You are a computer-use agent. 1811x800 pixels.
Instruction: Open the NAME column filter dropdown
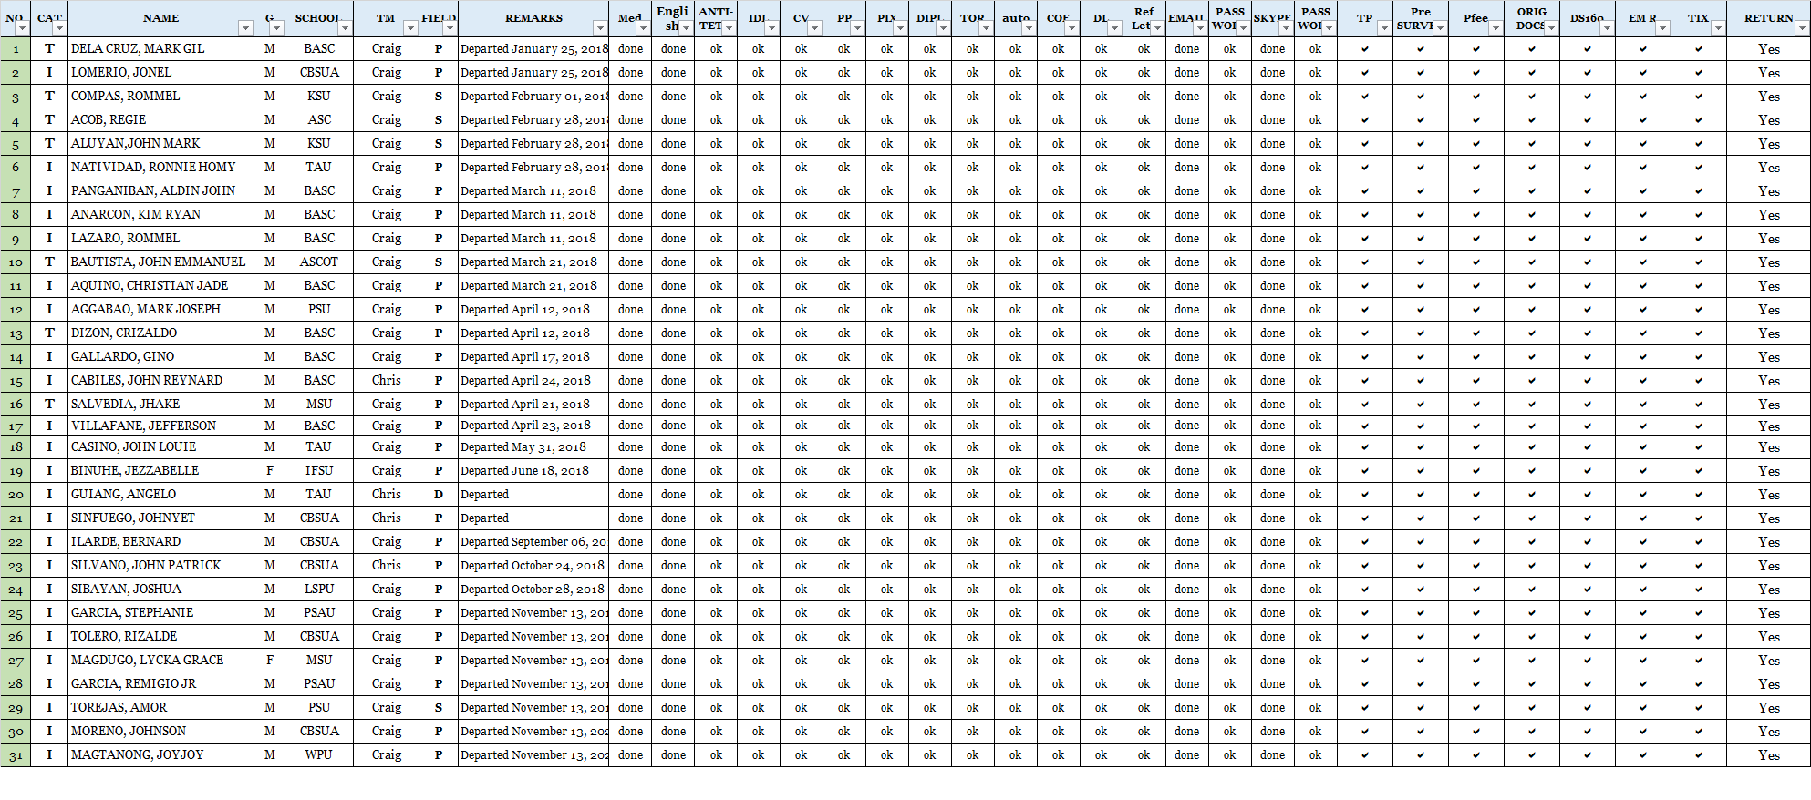tap(244, 28)
